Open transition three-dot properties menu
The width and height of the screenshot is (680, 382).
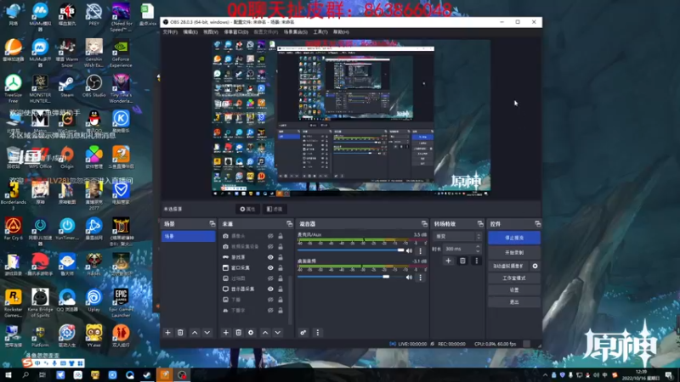tap(476, 261)
